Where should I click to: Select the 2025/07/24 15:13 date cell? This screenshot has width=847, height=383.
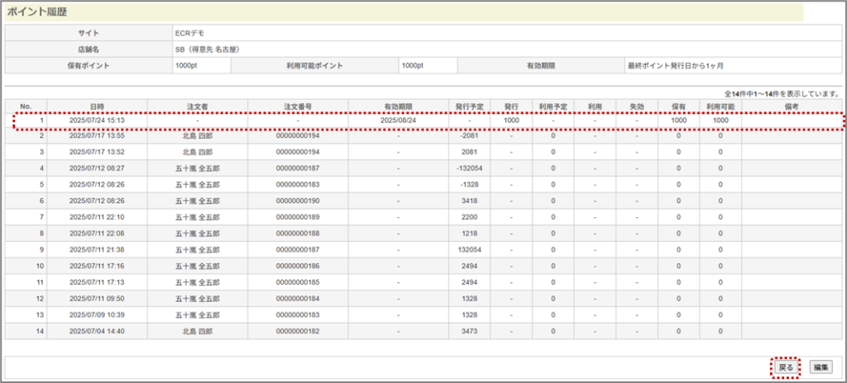coord(97,121)
